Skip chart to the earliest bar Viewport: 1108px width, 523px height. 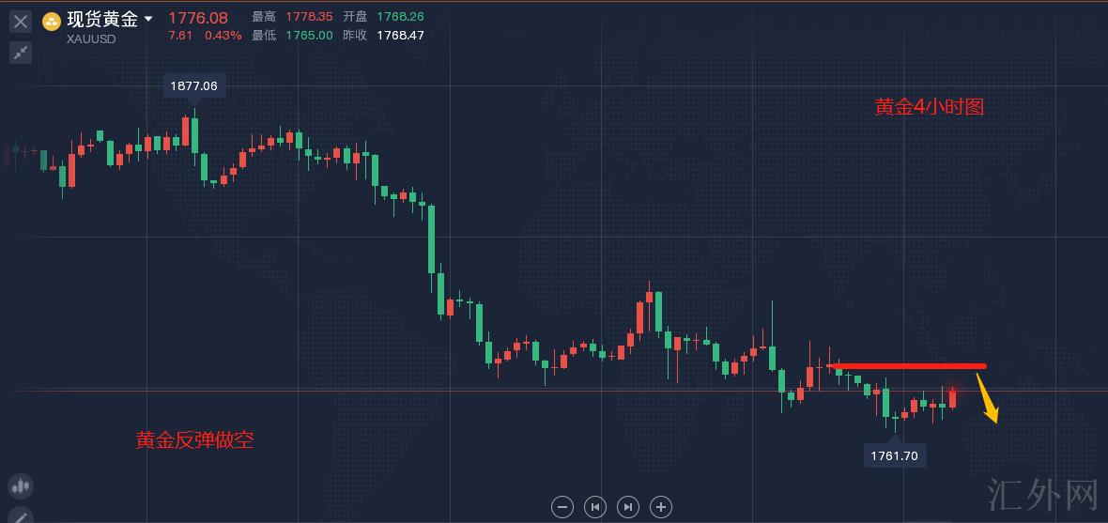tap(595, 507)
